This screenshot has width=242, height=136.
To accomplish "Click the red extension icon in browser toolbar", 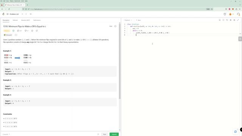I will click(x=230, y=9).
